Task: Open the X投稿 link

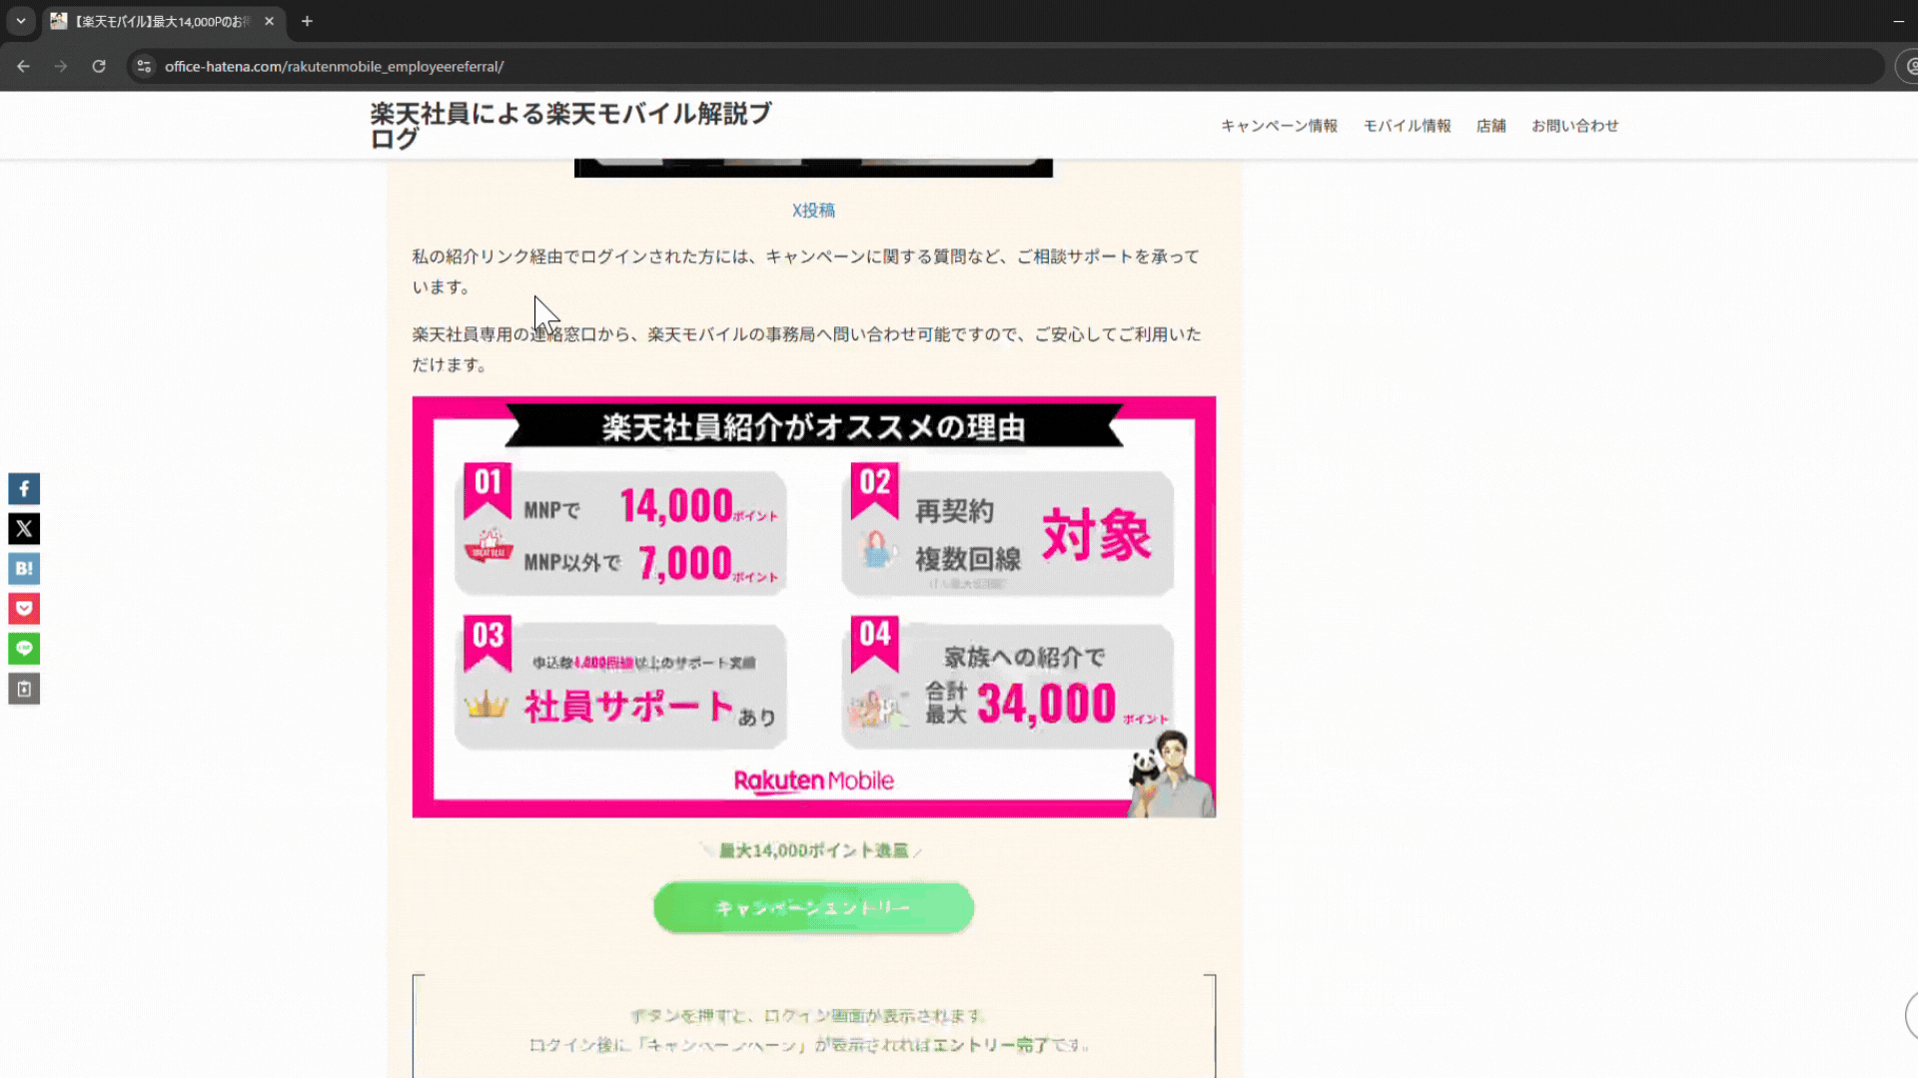Action: (813, 211)
